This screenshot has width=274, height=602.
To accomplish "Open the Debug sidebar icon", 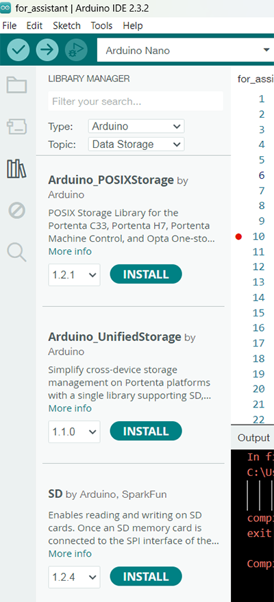I will point(17,210).
